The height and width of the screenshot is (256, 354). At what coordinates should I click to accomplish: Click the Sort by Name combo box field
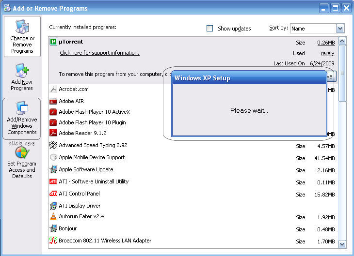317,29
